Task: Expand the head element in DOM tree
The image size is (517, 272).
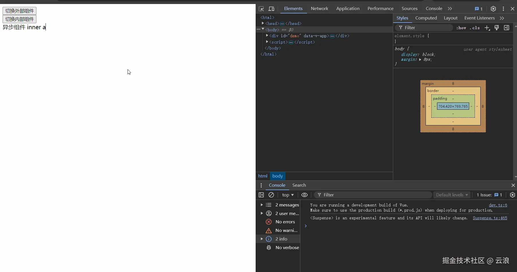Action: [263, 23]
